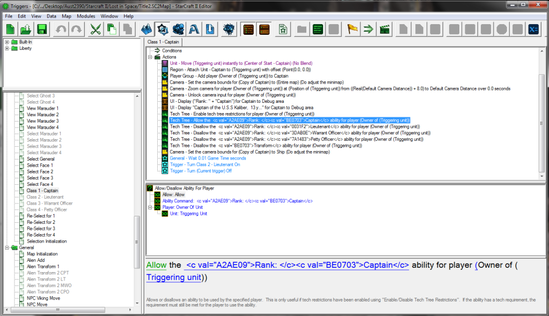Click the Triggering unit link

click(x=174, y=277)
